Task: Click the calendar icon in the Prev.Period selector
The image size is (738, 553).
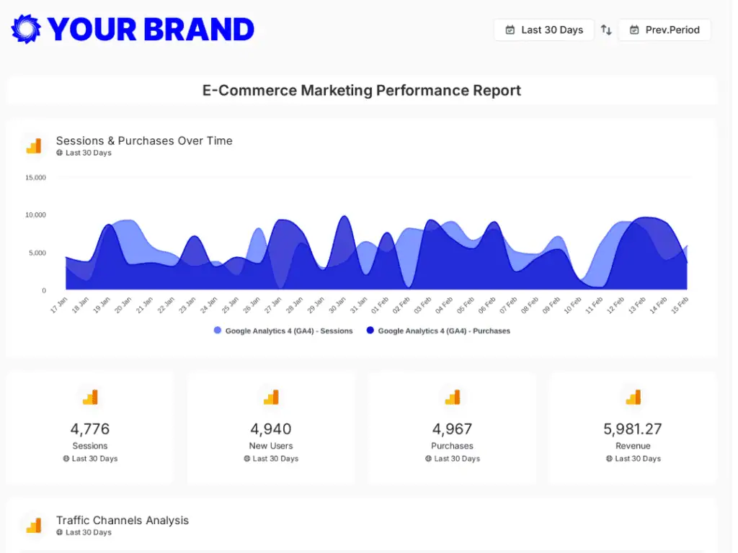Action: (x=634, y=30)
